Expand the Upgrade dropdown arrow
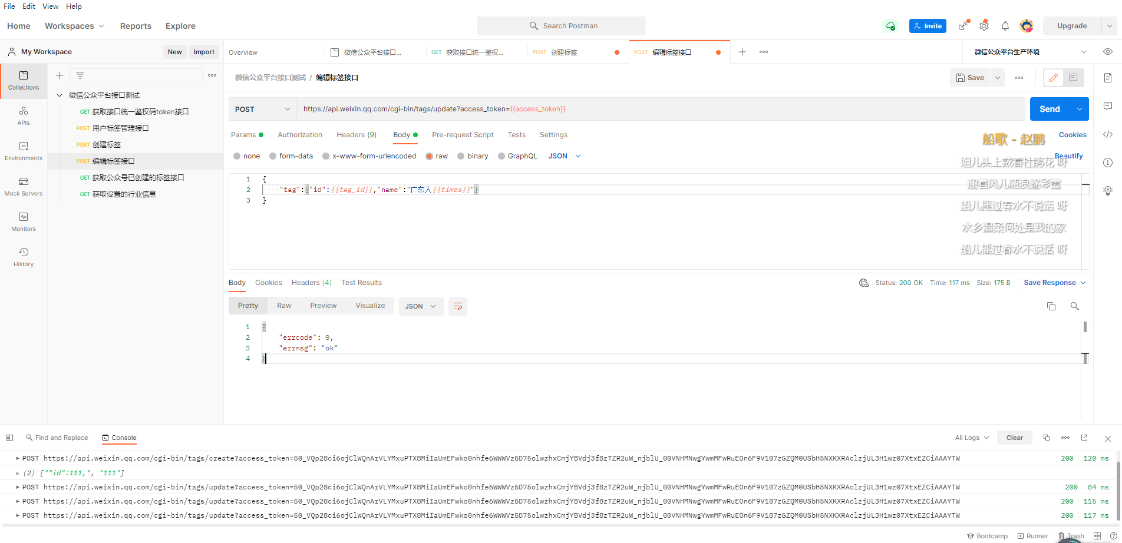1122x543 pixels. click(x=1109, y=26)
